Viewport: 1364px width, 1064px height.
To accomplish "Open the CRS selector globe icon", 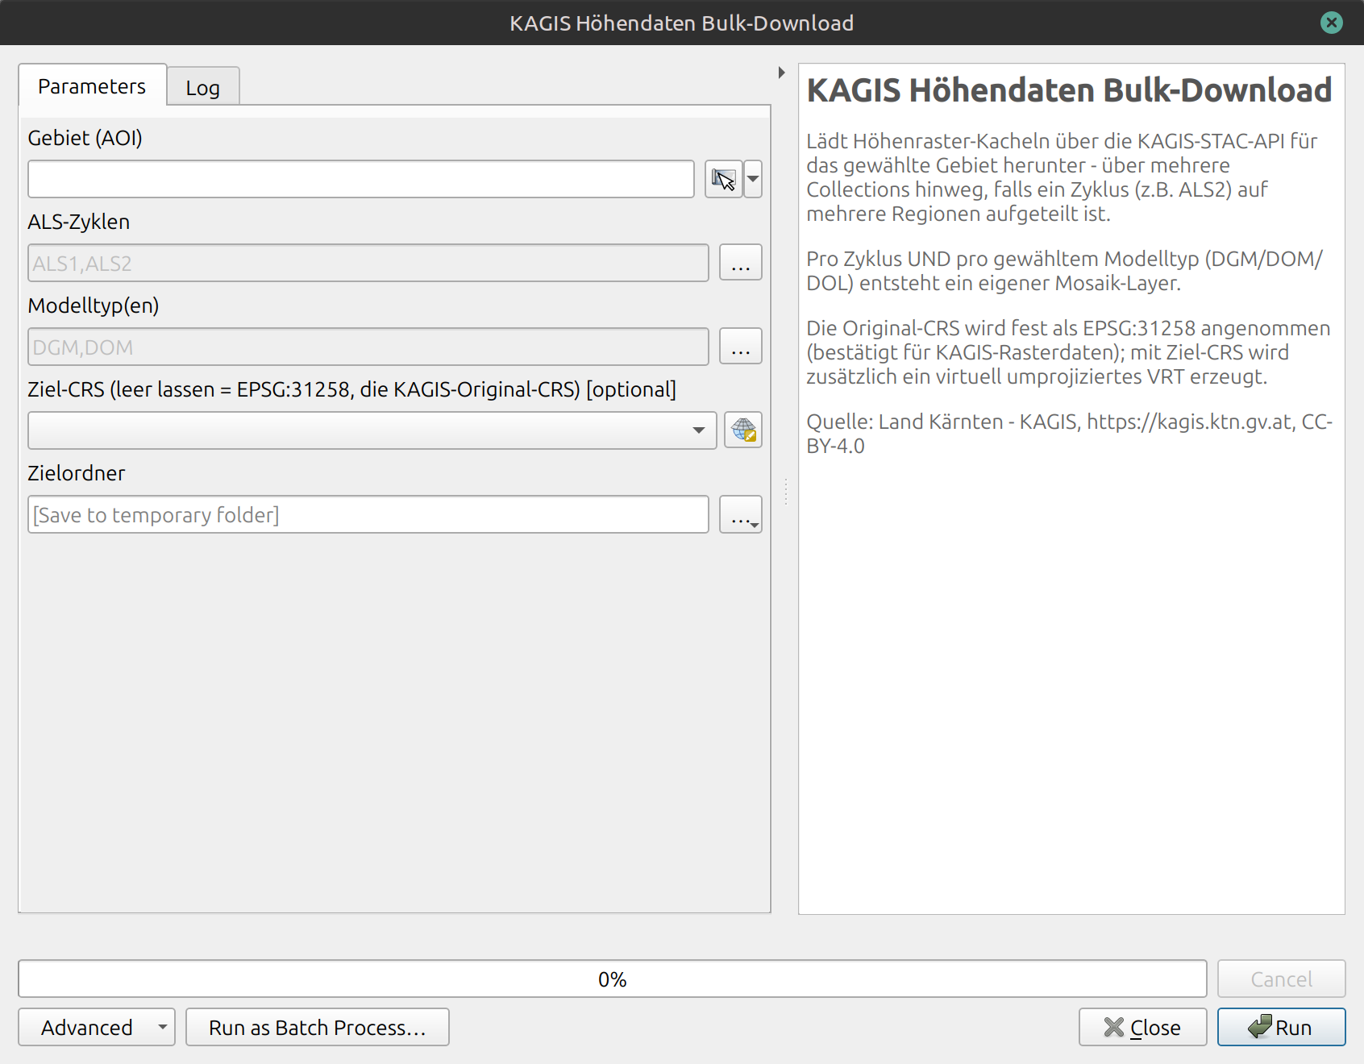I will 743,430.
